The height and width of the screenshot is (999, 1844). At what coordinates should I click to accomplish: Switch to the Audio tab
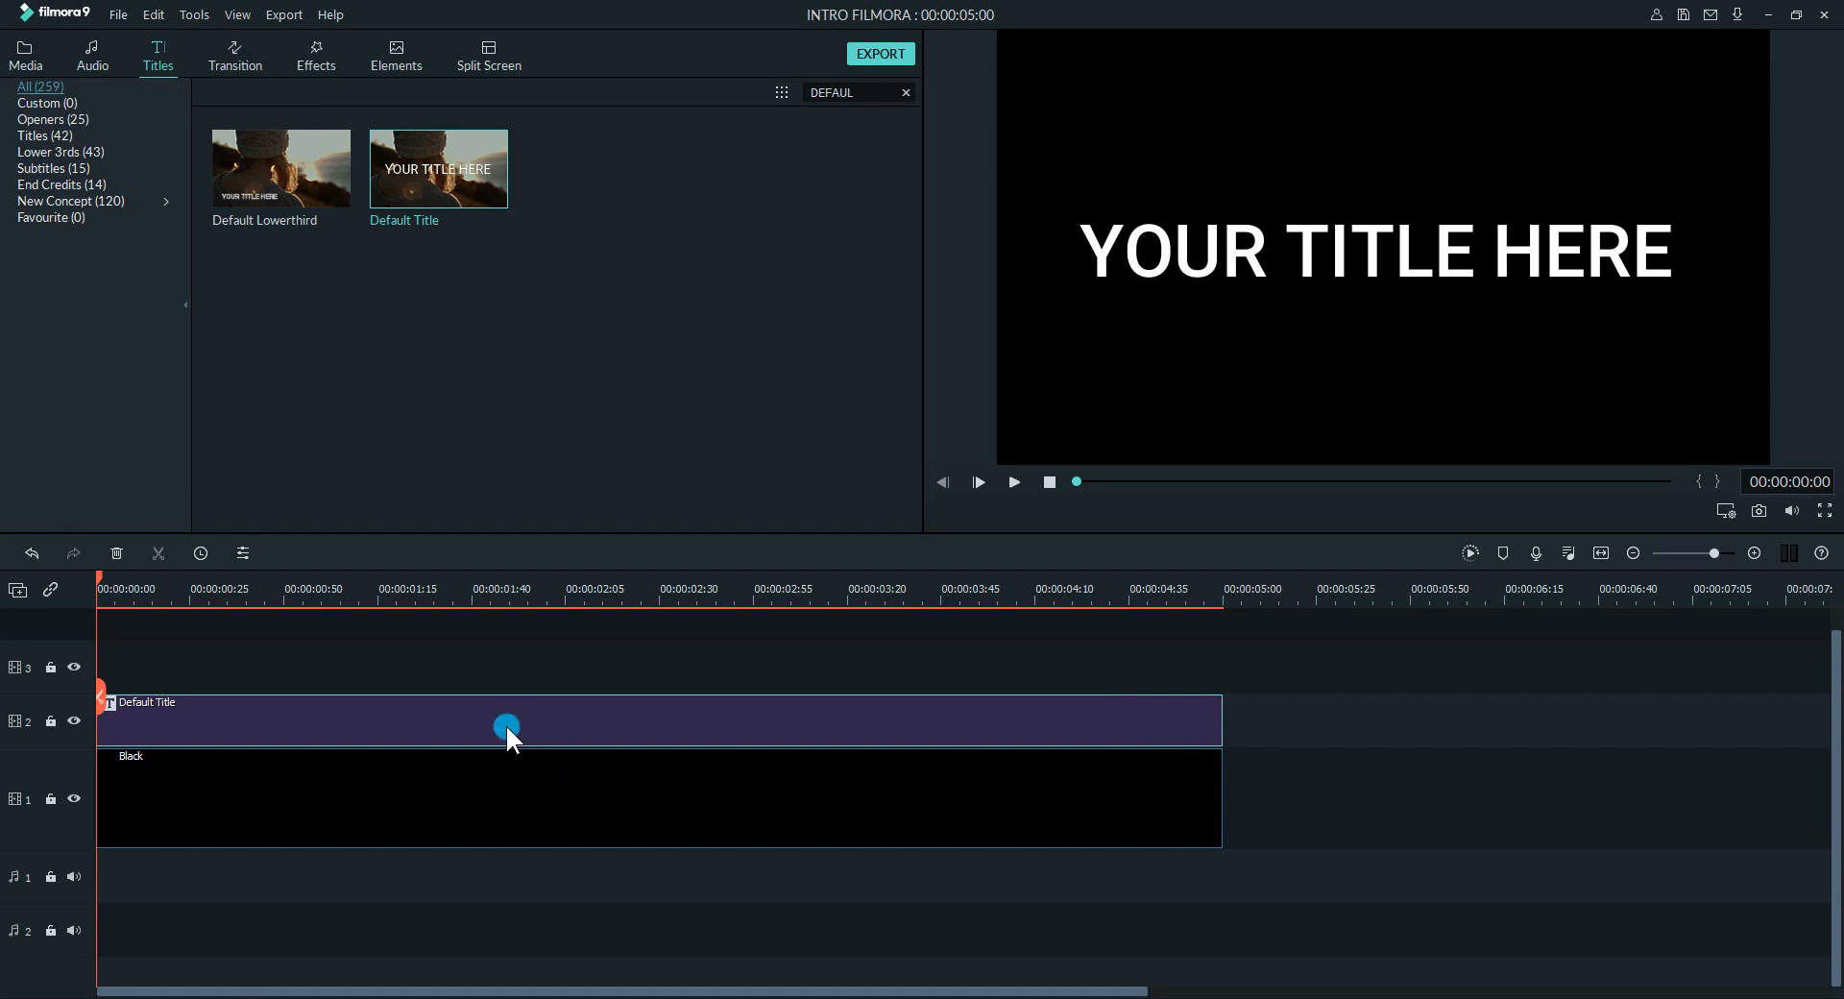pos(92,56)
